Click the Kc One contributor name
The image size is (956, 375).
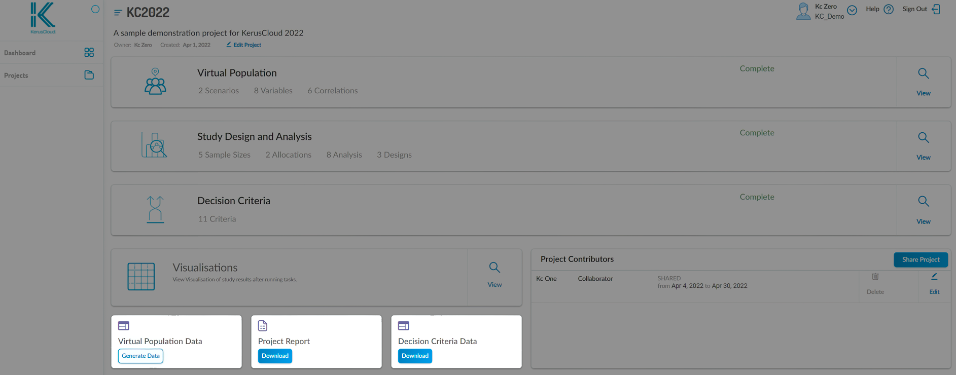click(x=546, y=279)
